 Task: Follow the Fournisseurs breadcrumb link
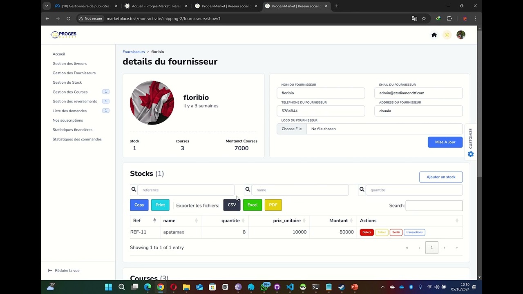134,52
